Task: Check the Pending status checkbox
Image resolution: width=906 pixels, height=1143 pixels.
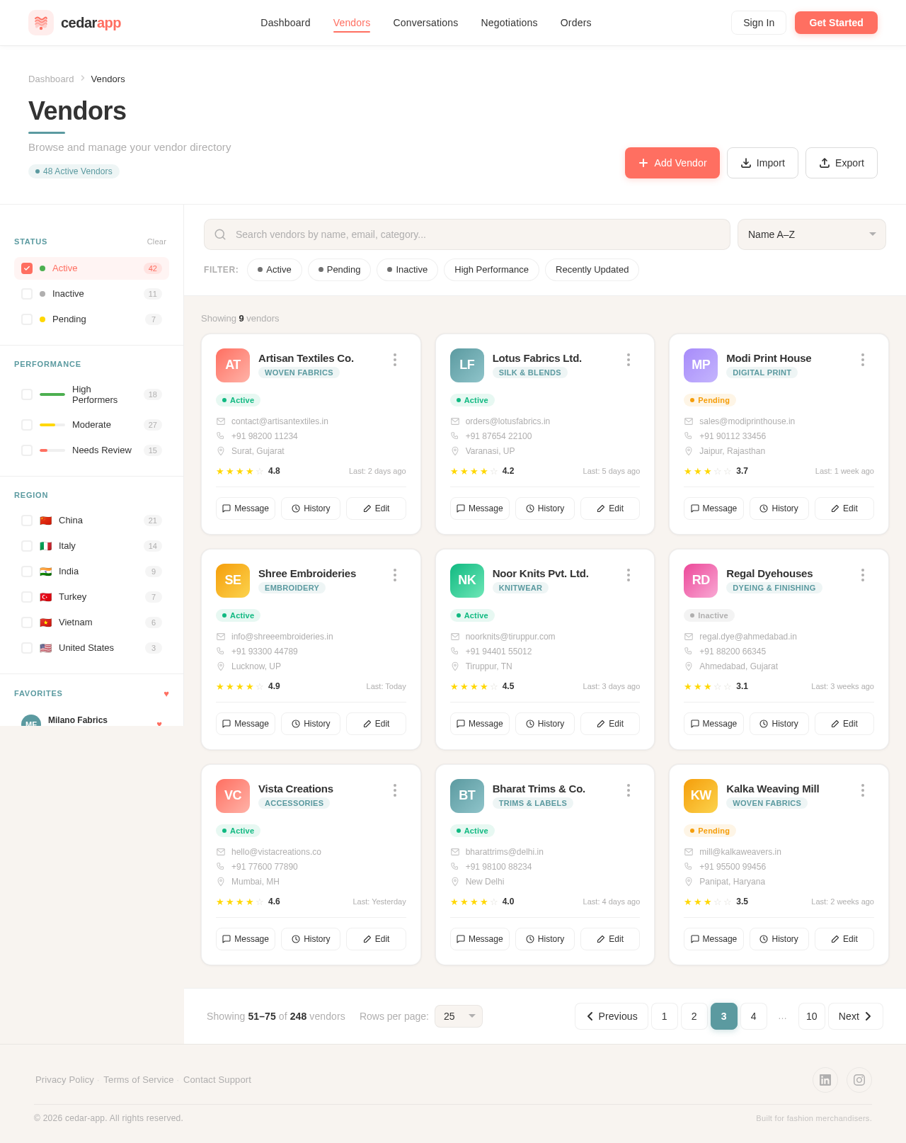Action: (27, 319)
